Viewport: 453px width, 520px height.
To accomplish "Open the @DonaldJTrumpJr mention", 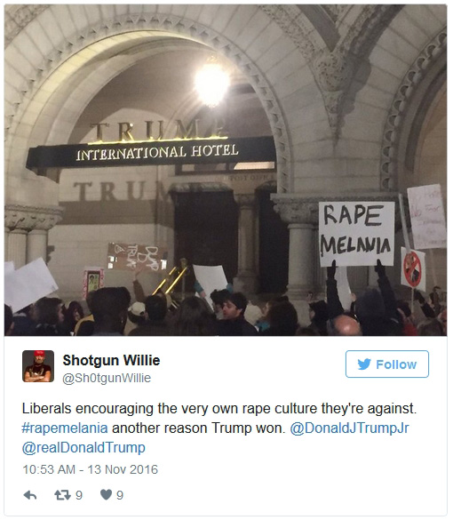I will tap(350, 428).
